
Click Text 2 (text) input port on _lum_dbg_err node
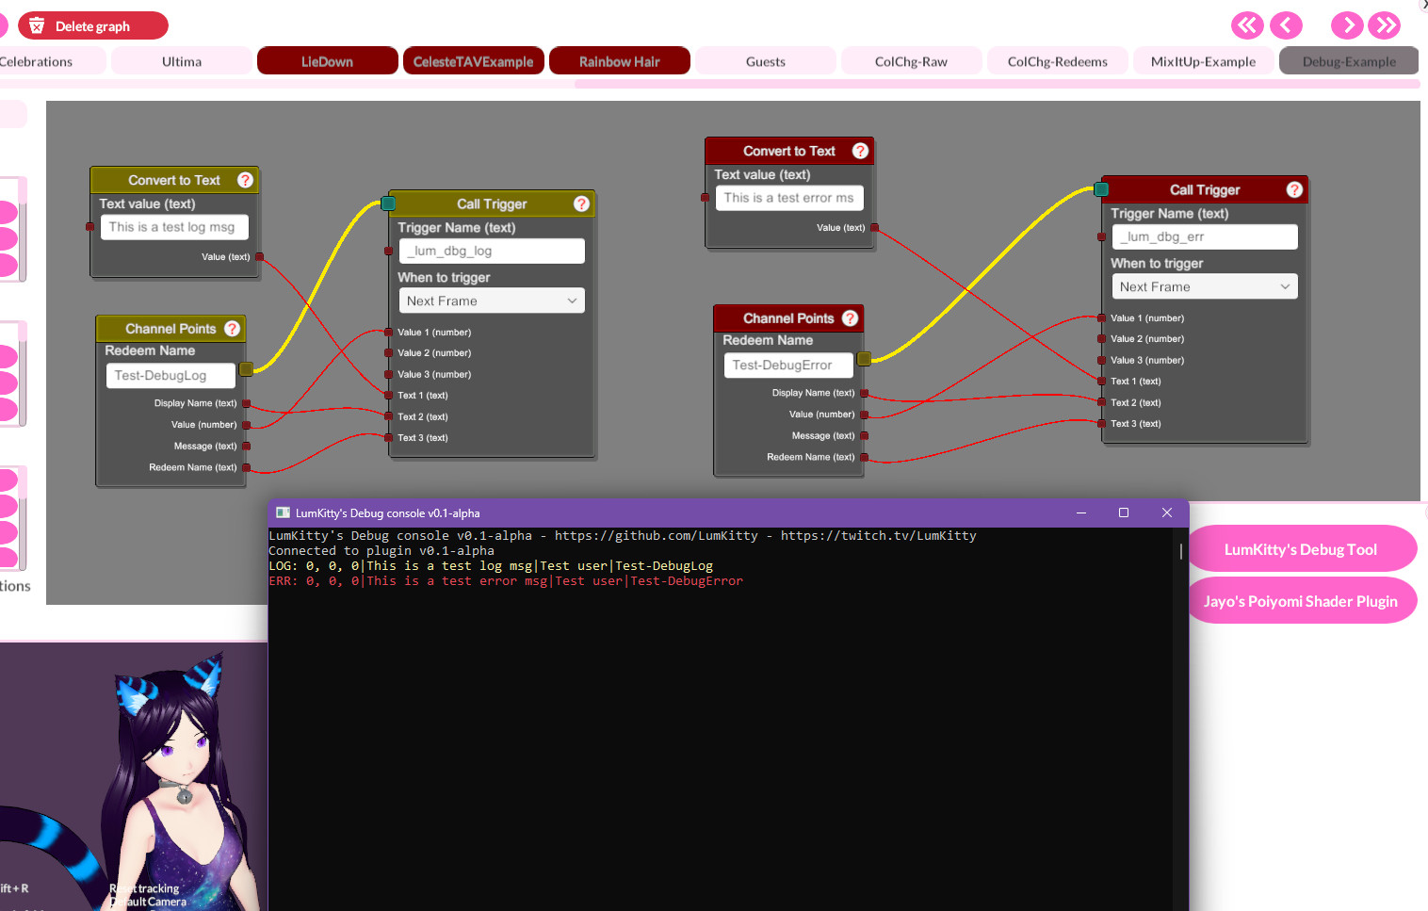coord(1101,402)
